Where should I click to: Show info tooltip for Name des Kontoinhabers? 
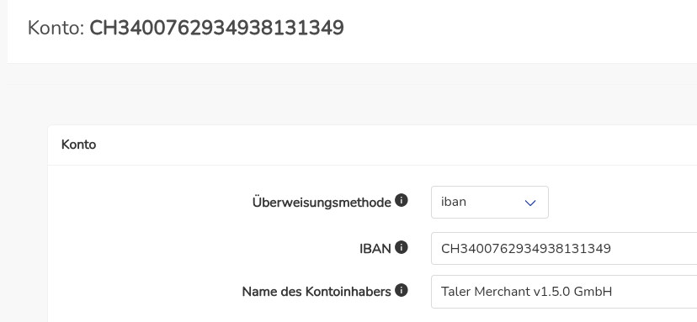tap(401, 290)
